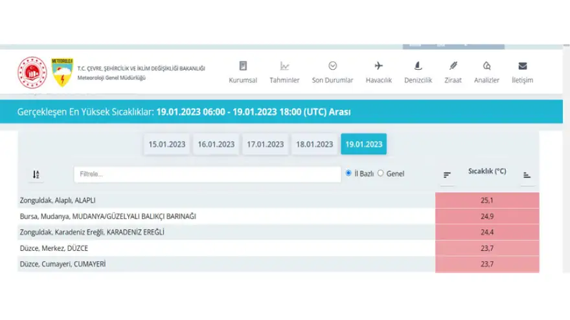Click the Son Durumlar clock icon
Image resolution: width=570 pixels, height=320 pixels.
click(333, 66)
